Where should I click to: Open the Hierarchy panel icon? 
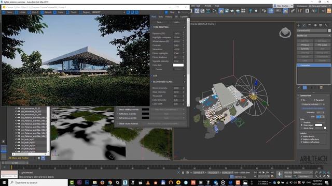pyautogui.click(x=310, y=25)
